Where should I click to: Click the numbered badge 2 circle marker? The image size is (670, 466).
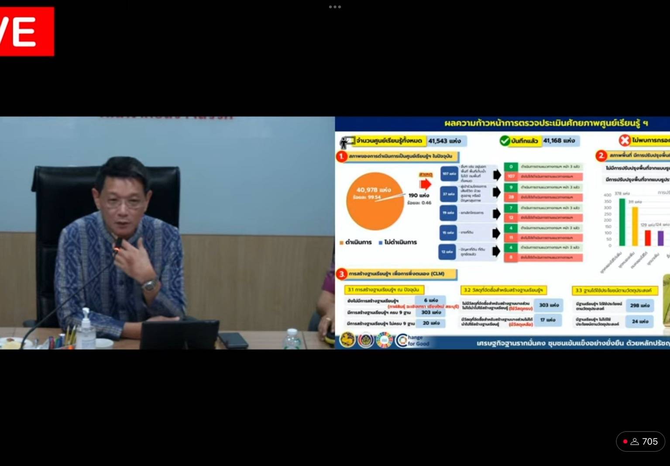click(x=601, y=155)
